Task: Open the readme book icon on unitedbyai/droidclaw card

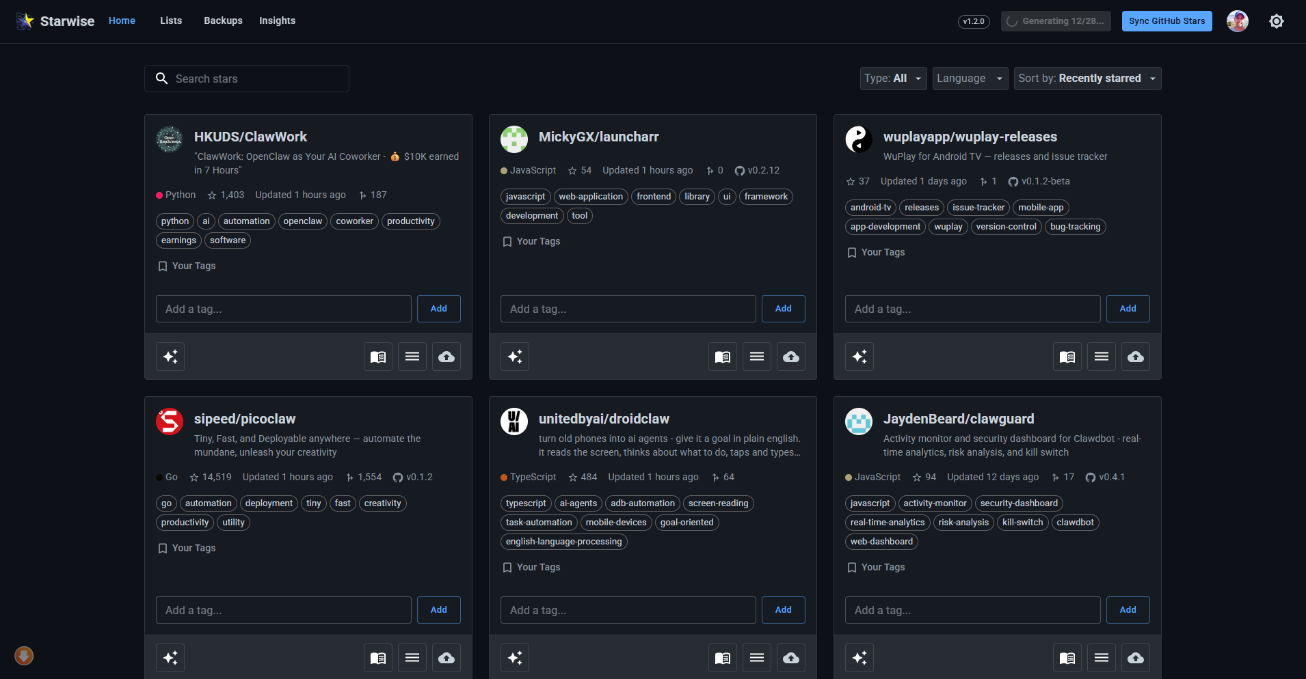Action: click(723, 658)
